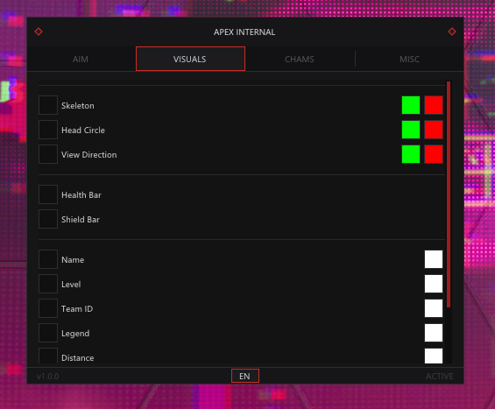Enable the Skeleton checkbox

tap(48, 105)
